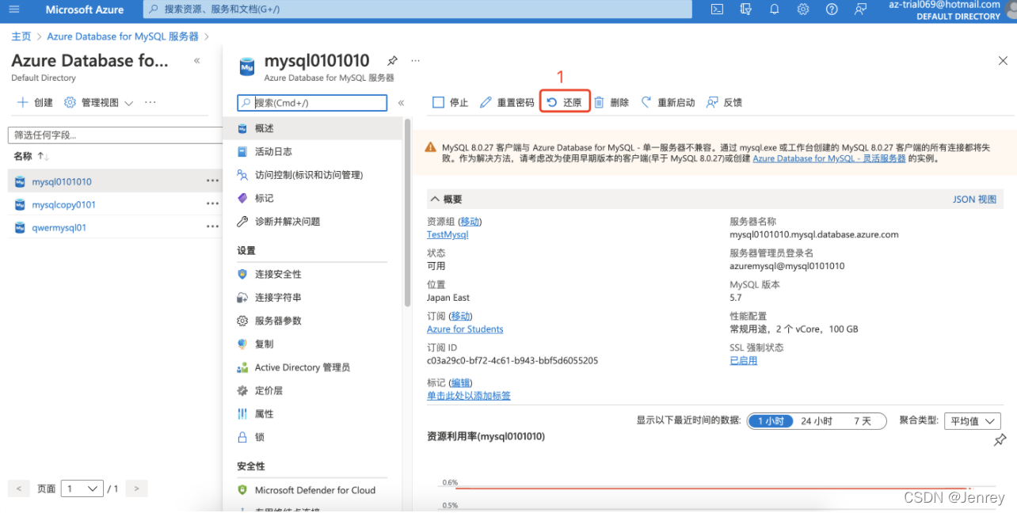
Task: Select 7 days time range
Action: point(863,421)
